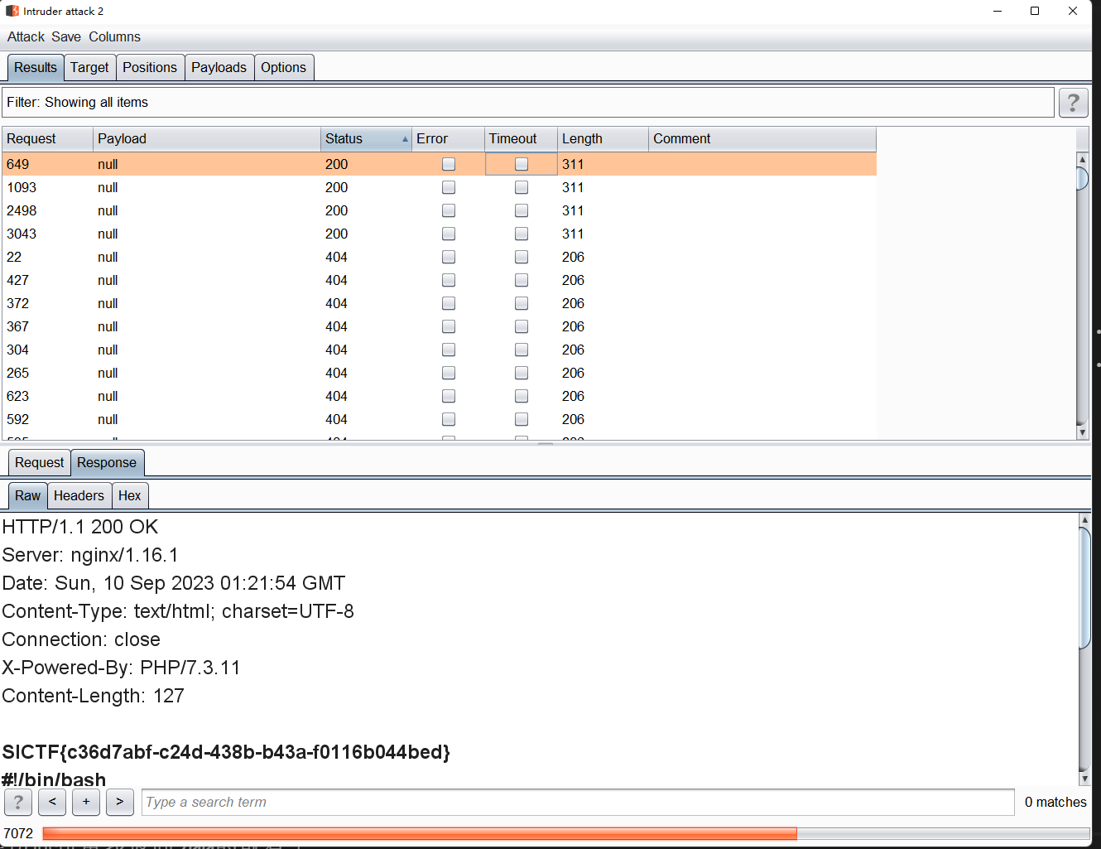The height and width of the screenshot is (849, 1101).
Task: Toggle Error checkbox for request 649
Action: 449,164
